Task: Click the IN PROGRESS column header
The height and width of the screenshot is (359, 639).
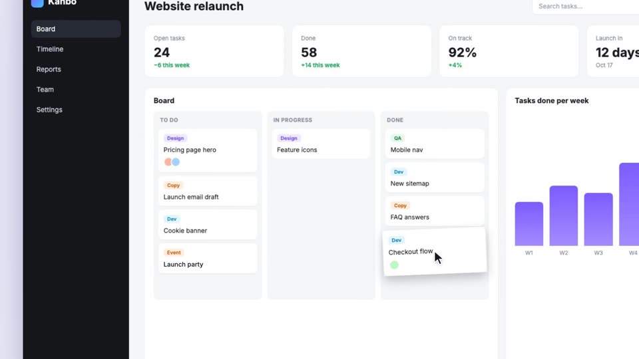Action: [x=293, y=120]
